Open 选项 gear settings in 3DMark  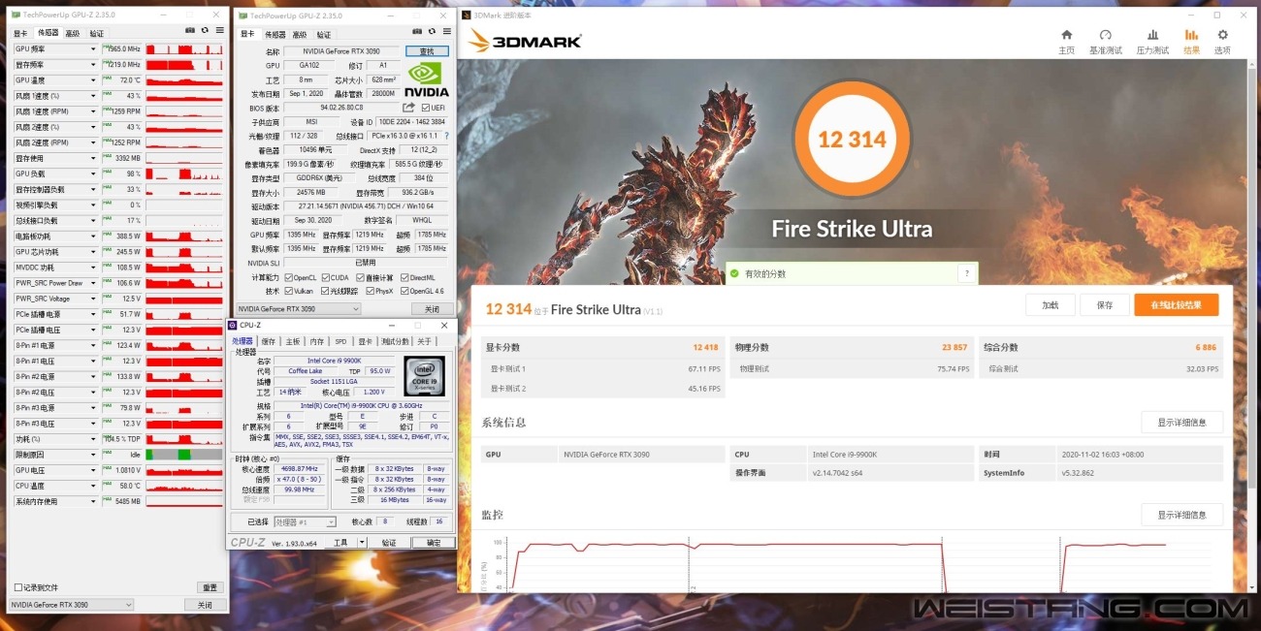point(1221,41)
